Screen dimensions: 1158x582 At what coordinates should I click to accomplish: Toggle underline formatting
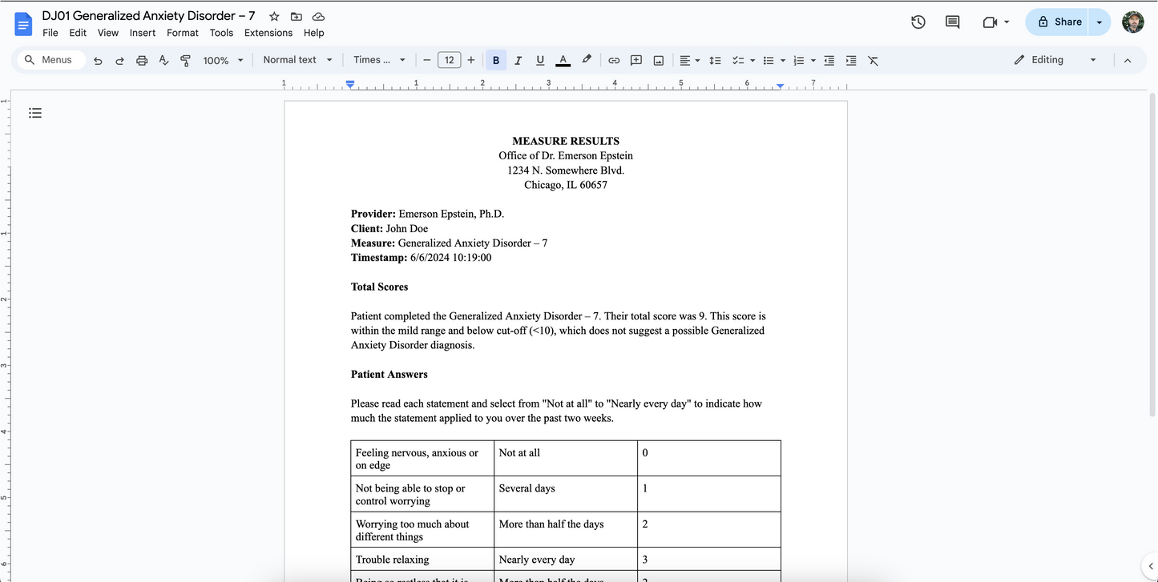click(540, 60)
